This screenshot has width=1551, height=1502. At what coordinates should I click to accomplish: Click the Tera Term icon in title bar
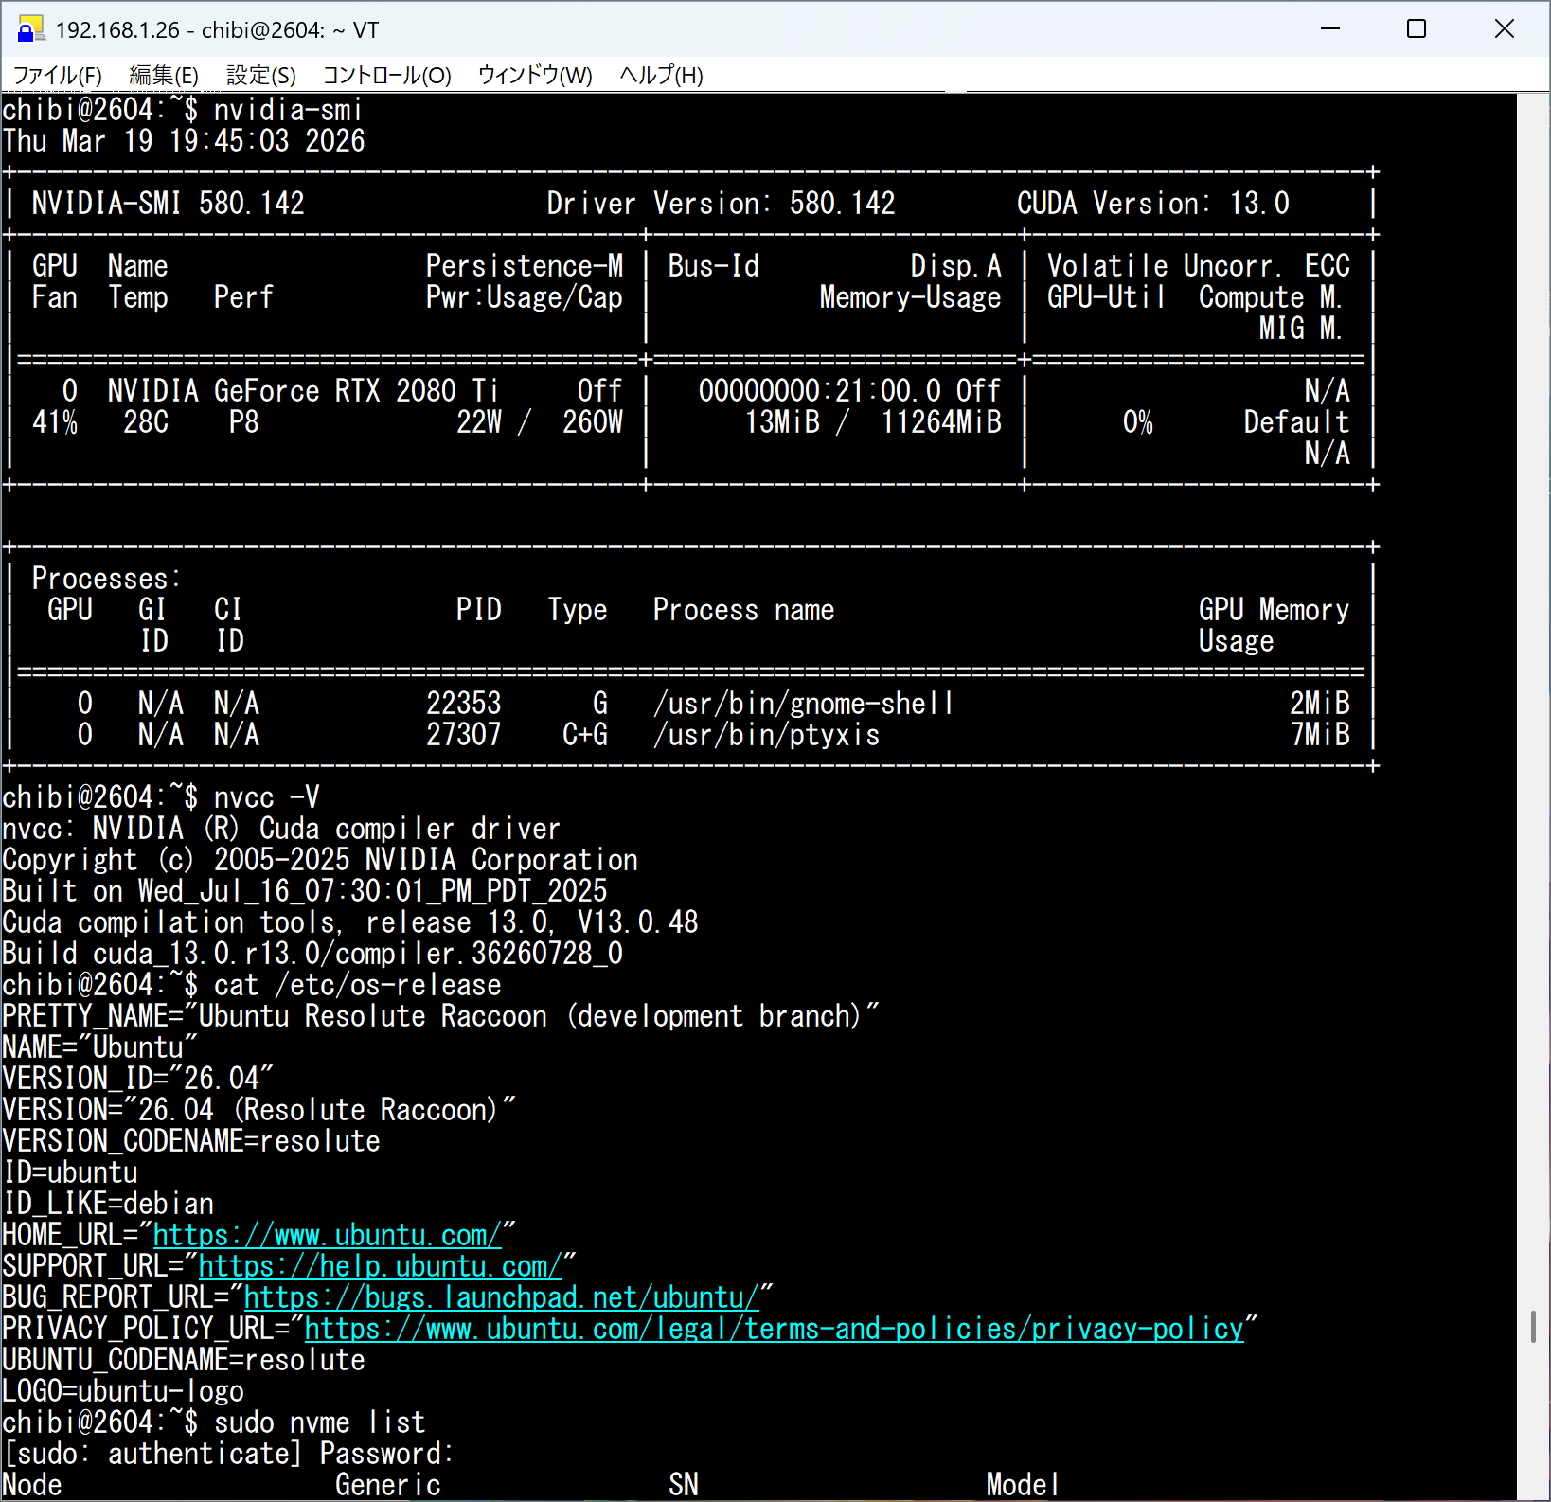[30, 29]
